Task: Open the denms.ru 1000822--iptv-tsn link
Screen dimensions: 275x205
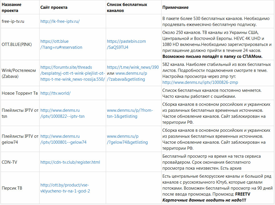Action: click(x=63, y=113)
